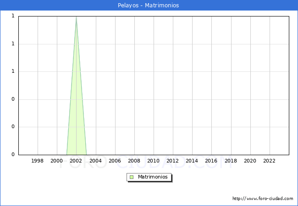298x206 pixels.
Task: Open the www.foro-ciudad.com link
Action: (x=263, y=199)
